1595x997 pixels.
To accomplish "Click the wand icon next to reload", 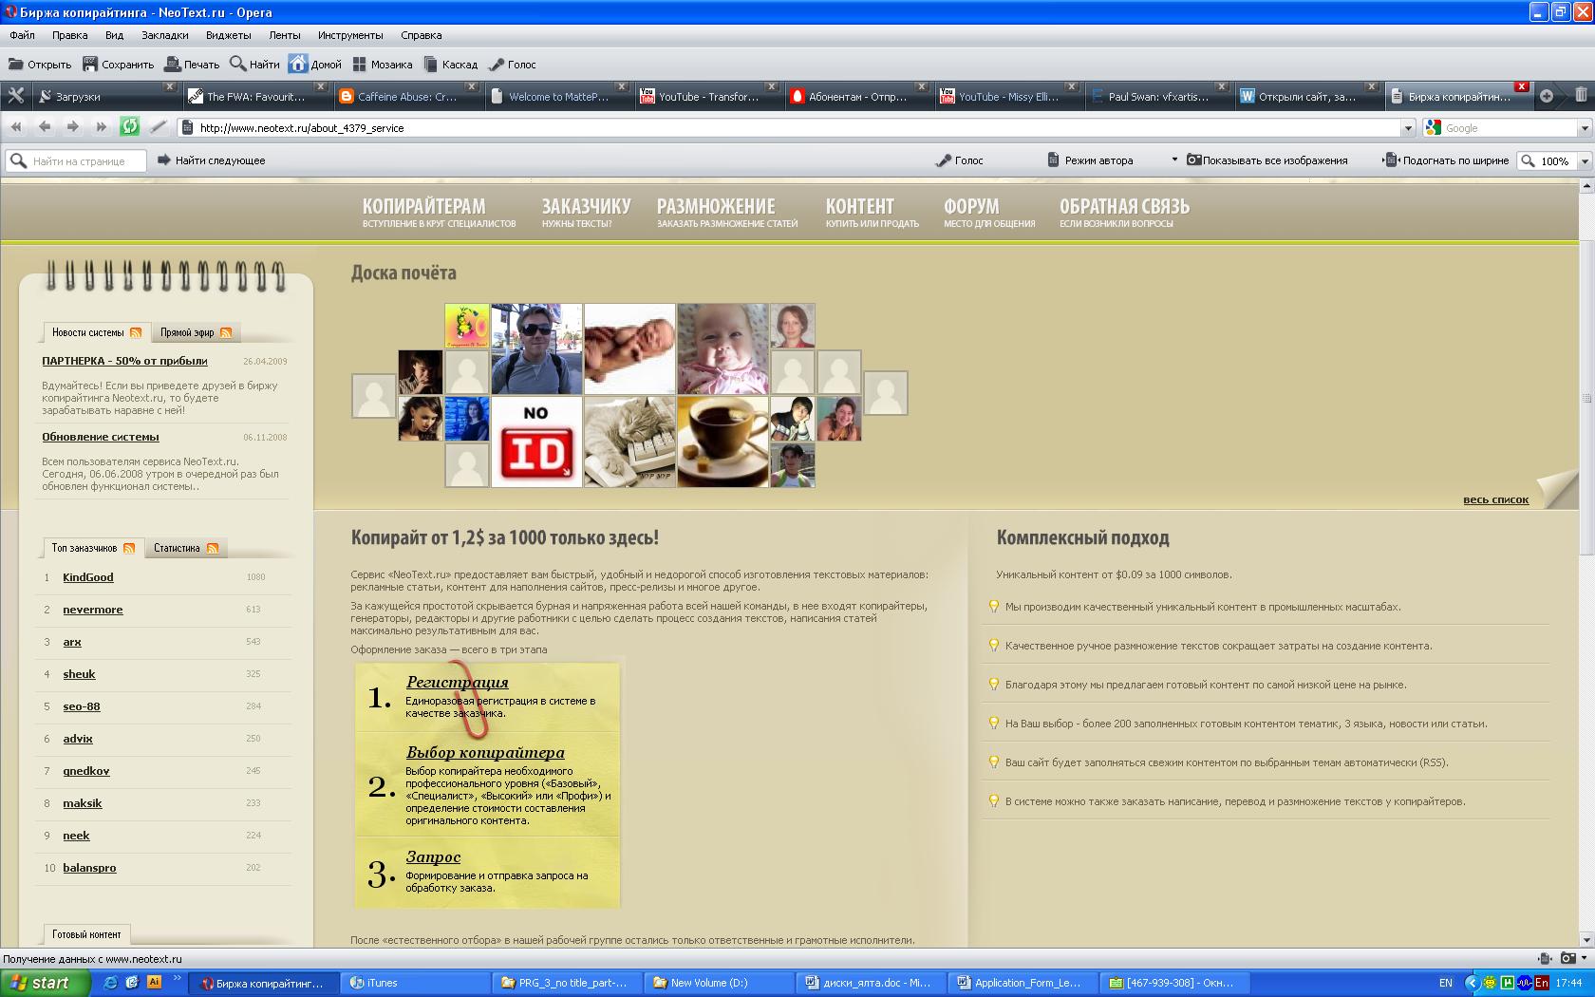I will tap(159, 126).
